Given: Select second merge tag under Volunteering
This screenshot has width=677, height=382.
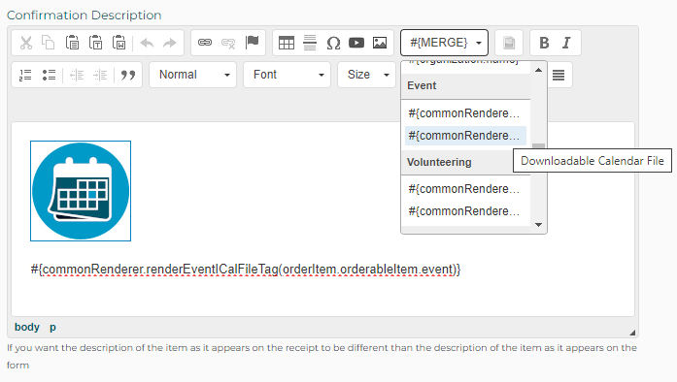Looking at the screenshot, I should pos(464,211).
